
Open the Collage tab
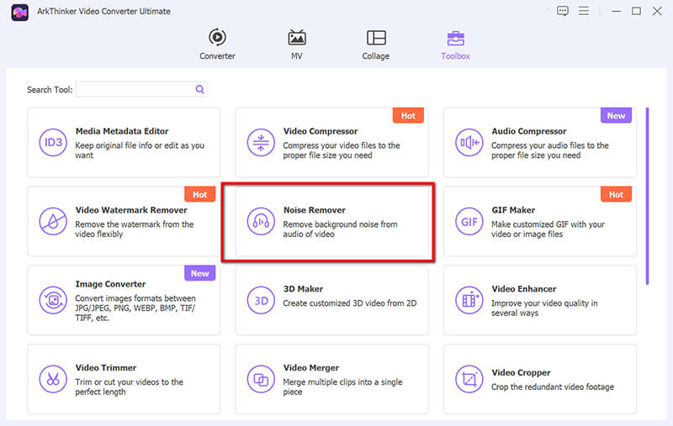click(376, 45)
